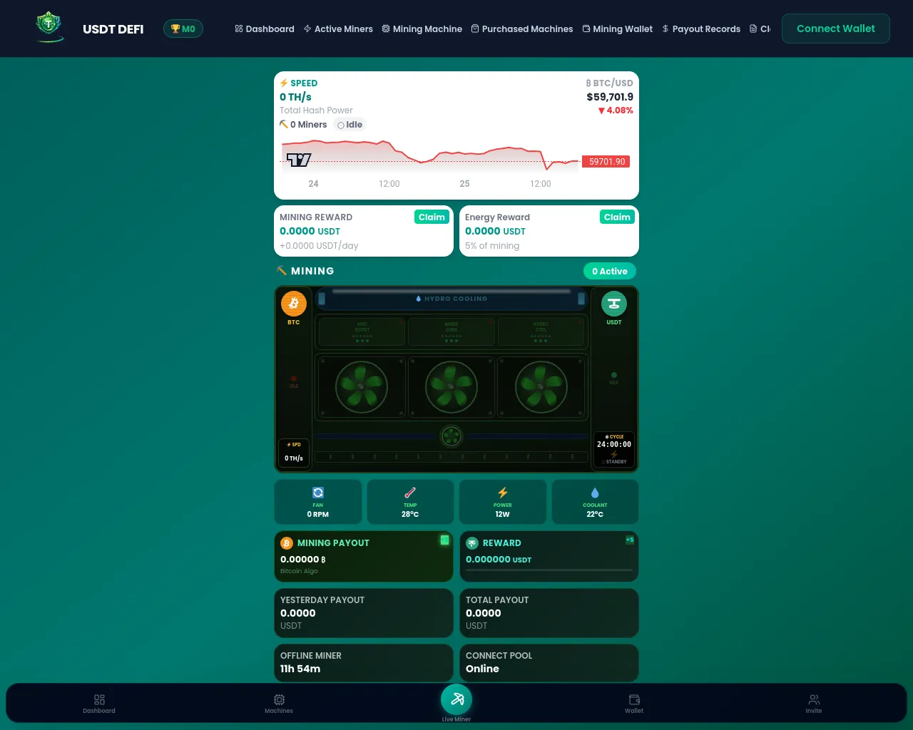Click the pickaxe icon beside 0 Miners
913x730 pixels.
click(284, 125)
